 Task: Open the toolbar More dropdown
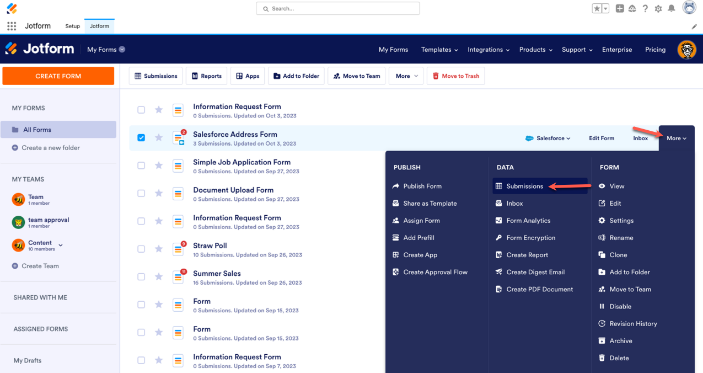point(406,76)
